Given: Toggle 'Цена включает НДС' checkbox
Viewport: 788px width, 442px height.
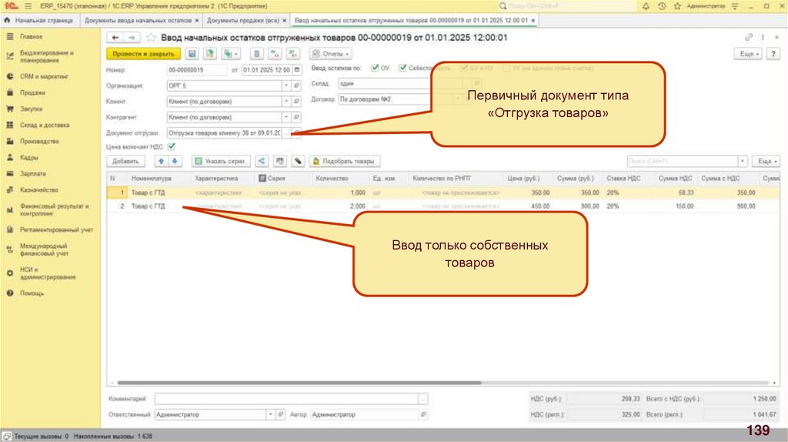Looking at the screenshot, I should (172, 147).
